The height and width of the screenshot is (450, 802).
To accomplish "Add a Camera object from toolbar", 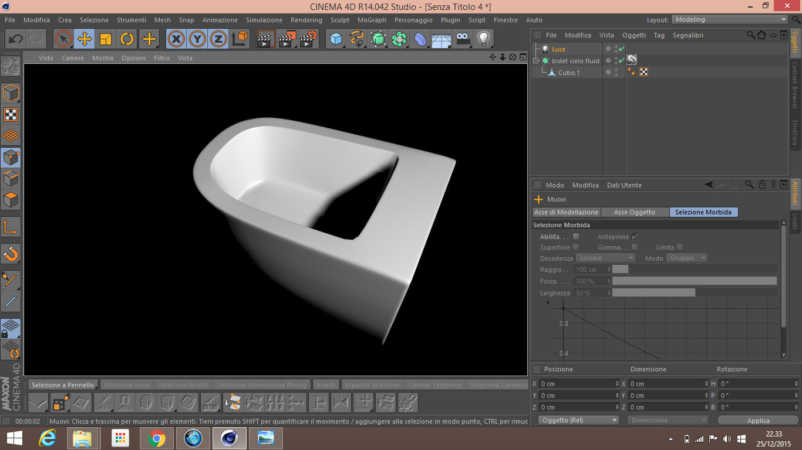I will point(463,39).
